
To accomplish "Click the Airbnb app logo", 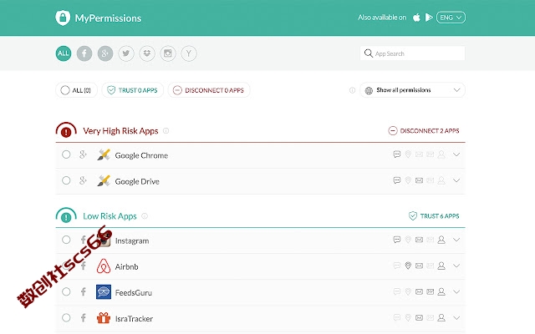I will 104,266.
